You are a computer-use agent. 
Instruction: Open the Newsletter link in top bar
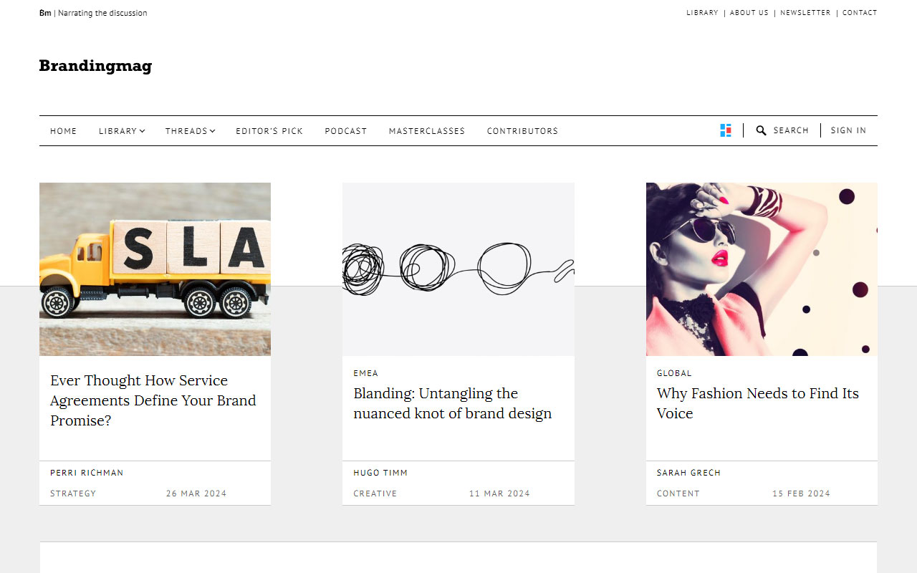(805, 13)
